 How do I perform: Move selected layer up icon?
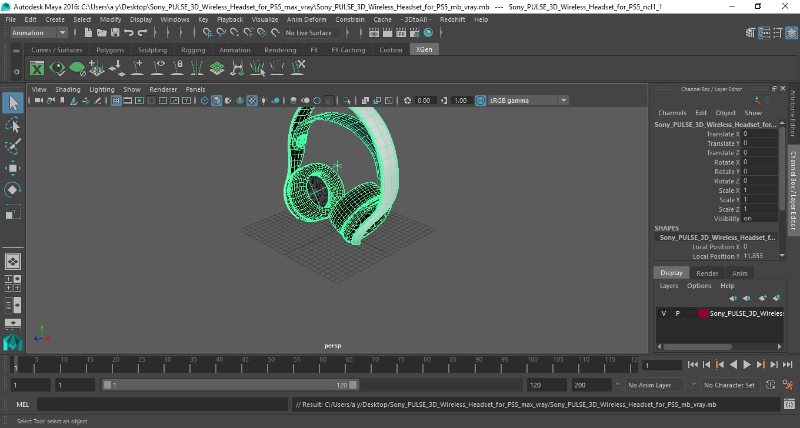(x=733, y=299)
